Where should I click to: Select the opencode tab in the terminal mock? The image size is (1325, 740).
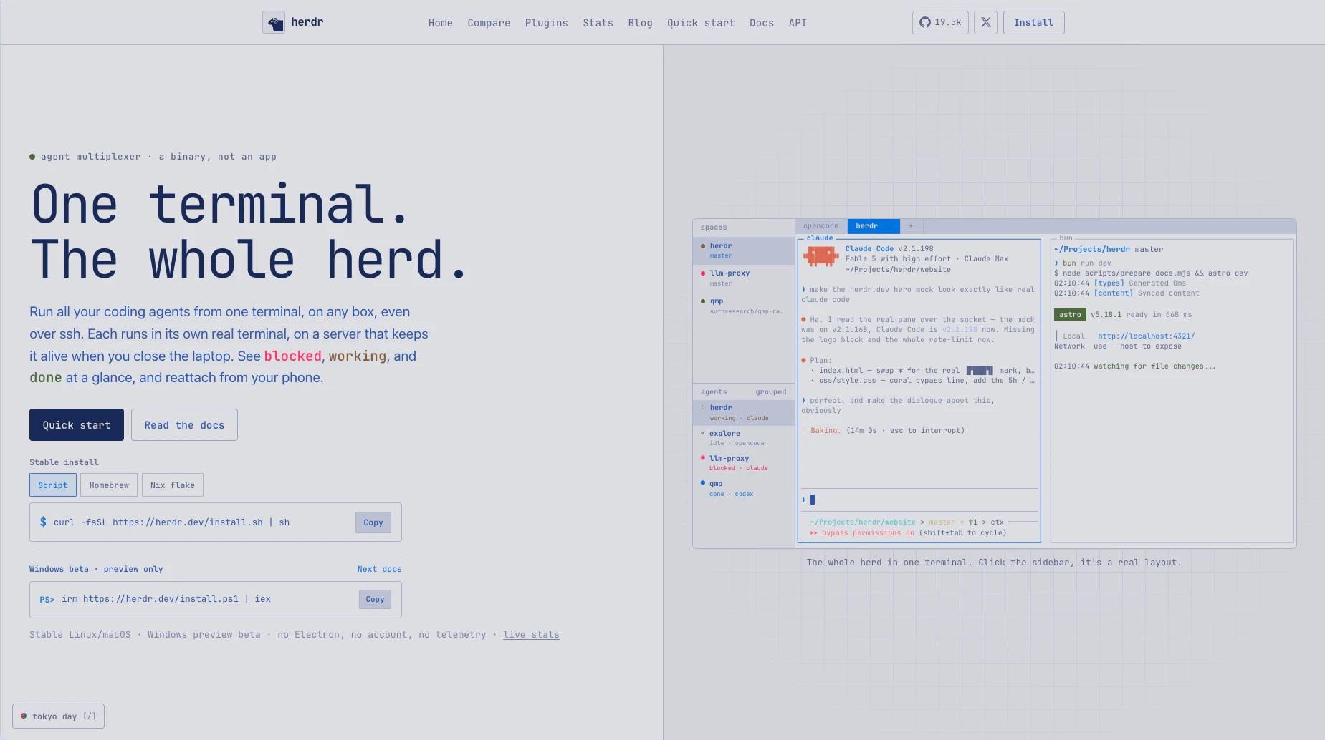(821, 226)
